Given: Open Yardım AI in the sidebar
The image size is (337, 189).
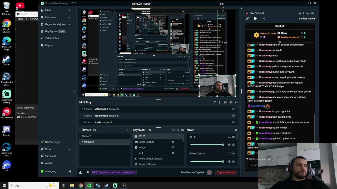Looking at the screenshot, I should 50,156.
